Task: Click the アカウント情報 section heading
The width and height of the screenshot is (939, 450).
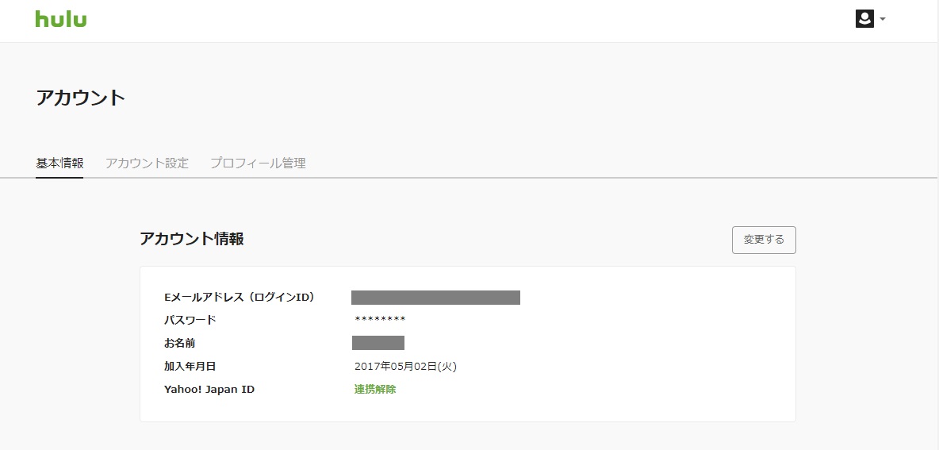Action: [x=192, y=238]
